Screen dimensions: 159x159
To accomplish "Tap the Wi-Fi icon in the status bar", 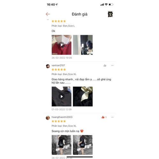I will click(x=106, y=4).
